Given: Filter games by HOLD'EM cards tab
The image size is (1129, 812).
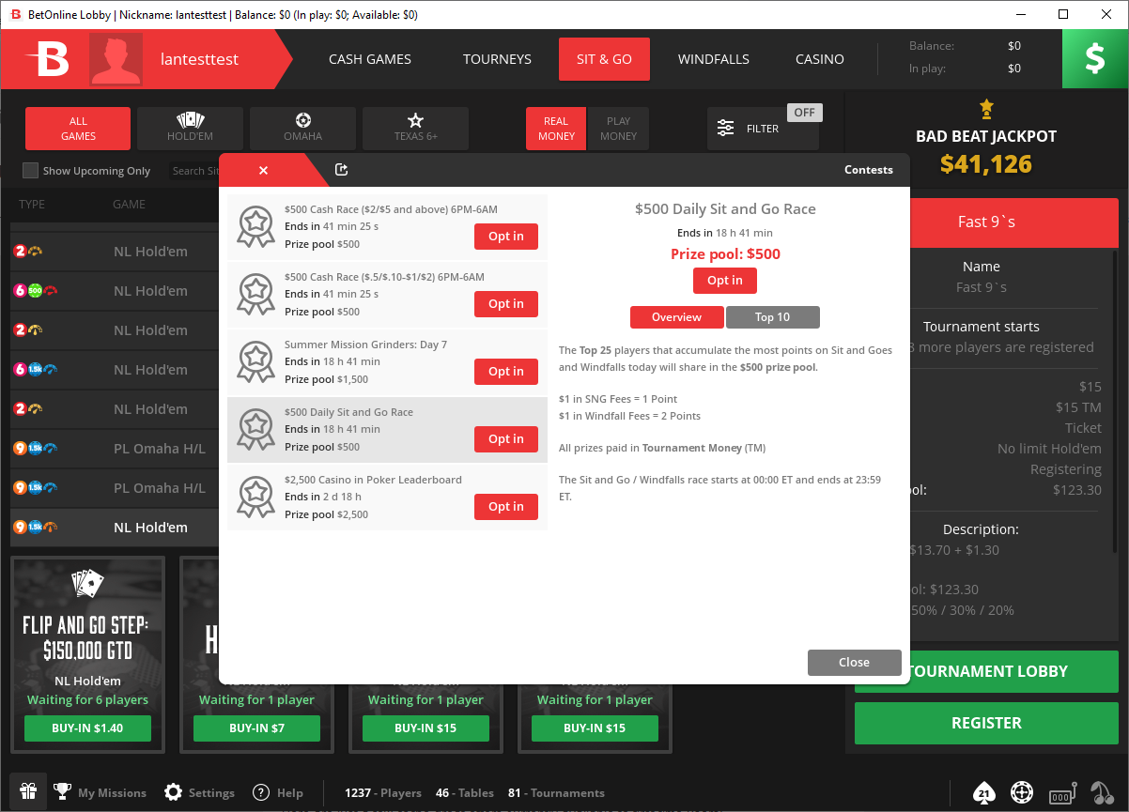Looking at the screenshot, I should tap(190, 128).
